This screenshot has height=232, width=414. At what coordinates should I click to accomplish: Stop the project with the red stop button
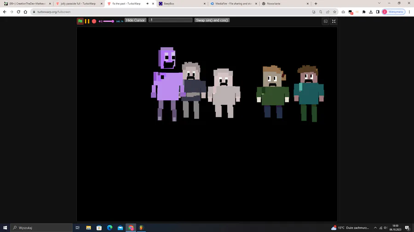[94, 21]
